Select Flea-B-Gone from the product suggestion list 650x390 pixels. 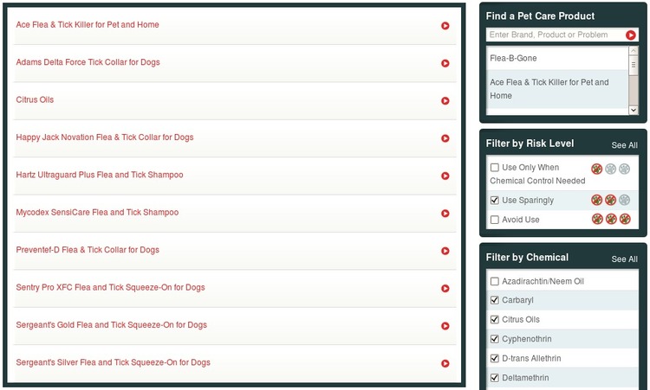coord(513,58)
